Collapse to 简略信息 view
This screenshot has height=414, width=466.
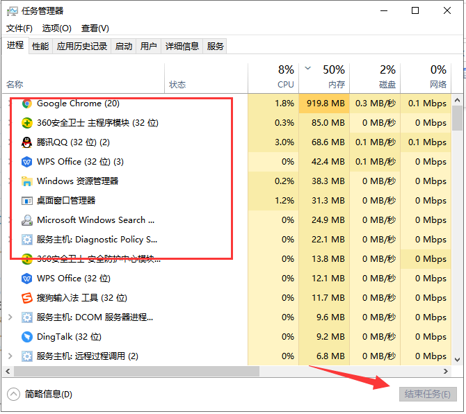tap(40, 394)
